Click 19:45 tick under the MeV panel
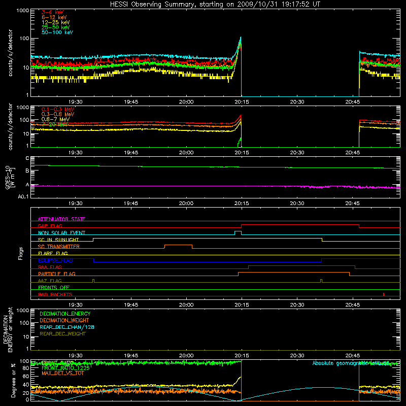Screen dimensions: 406x406 131,153
